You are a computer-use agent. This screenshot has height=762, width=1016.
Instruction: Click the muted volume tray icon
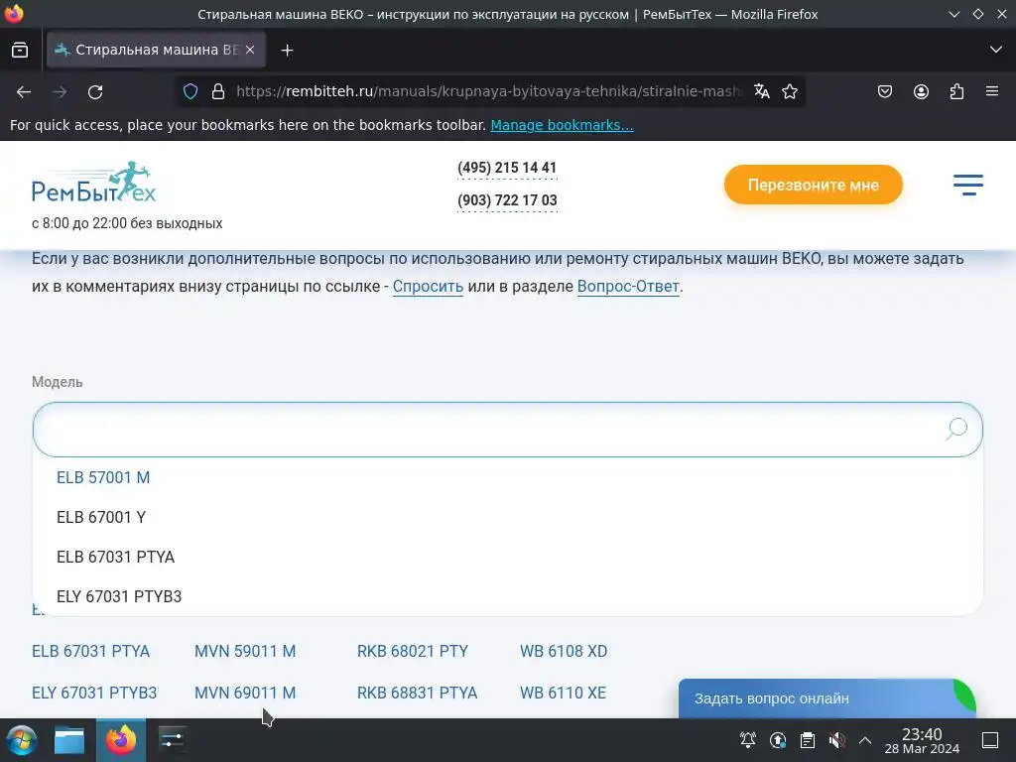tap(836, 740)
